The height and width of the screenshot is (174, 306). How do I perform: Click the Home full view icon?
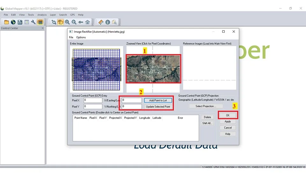87,22
